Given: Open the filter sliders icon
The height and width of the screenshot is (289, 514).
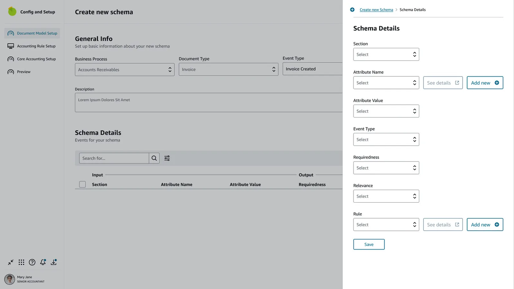Looking at the screenshot, I should [167, 158].
